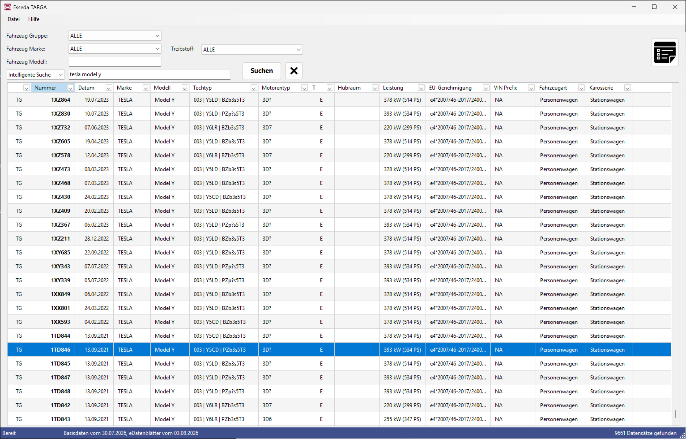Open the EU-Genehmigung column filter arrow
Viewport: 686px width, 439px height.
486,88
